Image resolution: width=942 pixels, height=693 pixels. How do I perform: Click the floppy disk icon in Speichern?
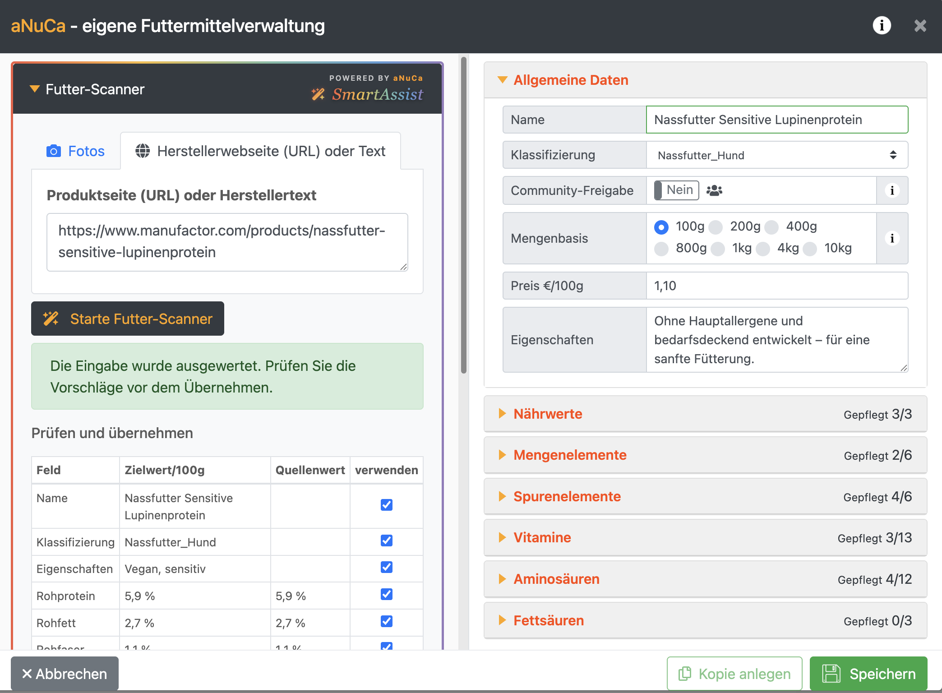coord(831,674)
